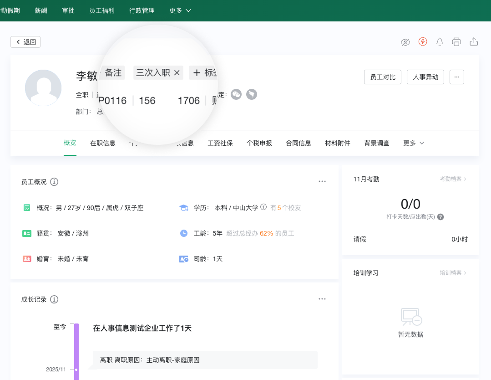
Task: Click the export share icon
Action: [474, 42]
